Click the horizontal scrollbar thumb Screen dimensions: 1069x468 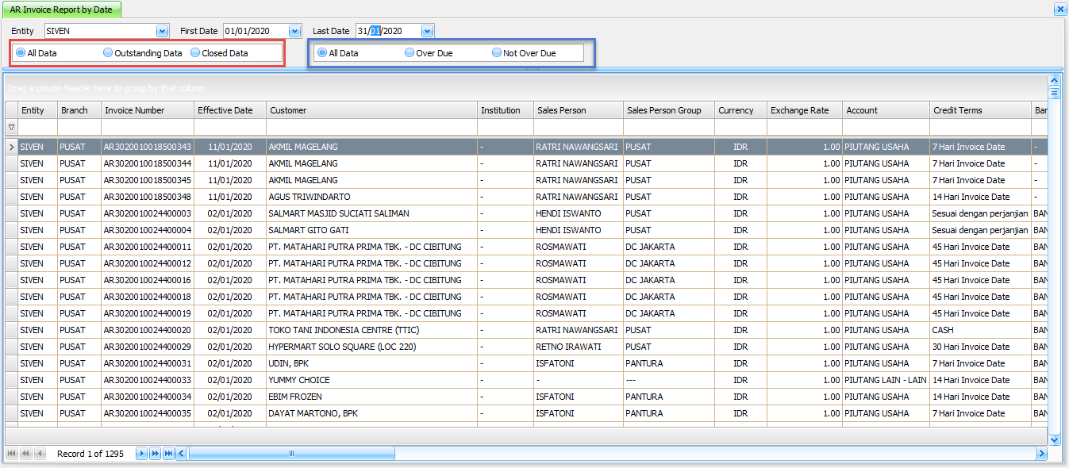[291, 454]
